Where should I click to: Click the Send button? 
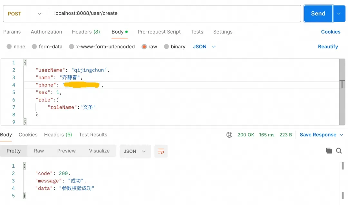pos(318,14)
